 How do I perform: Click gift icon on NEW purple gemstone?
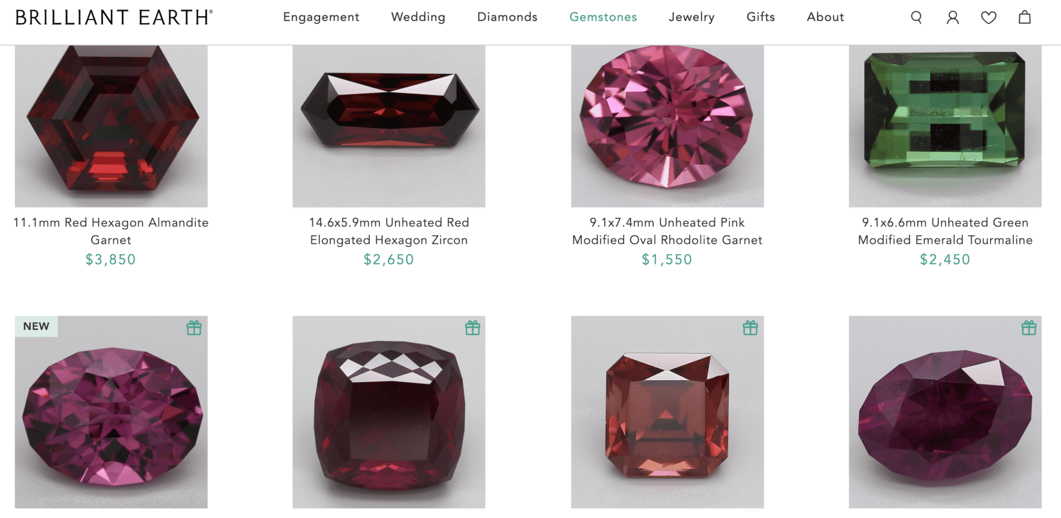coord(194,328)
